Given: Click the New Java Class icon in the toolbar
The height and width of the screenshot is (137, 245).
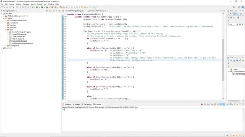Looking at the screenshot, I should (56, 7).
